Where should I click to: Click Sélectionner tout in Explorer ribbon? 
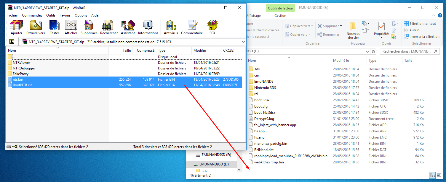(x=420, y=24)
